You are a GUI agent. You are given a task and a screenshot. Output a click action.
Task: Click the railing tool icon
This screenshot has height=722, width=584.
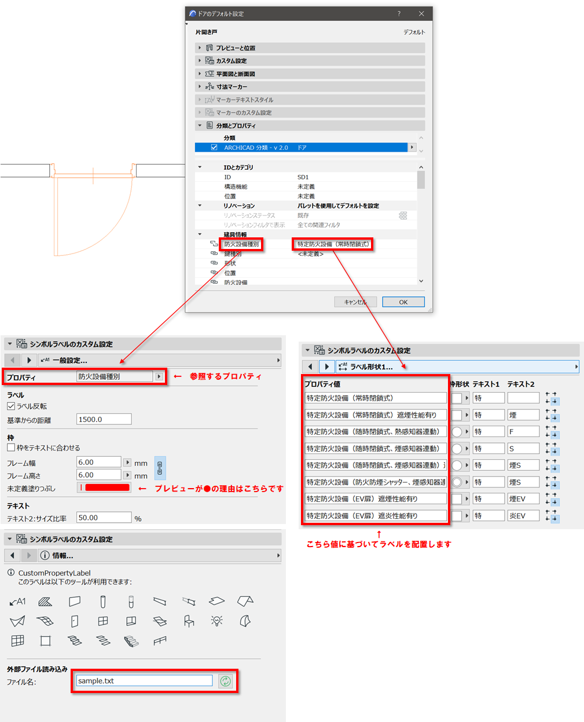tap(160, 641)
